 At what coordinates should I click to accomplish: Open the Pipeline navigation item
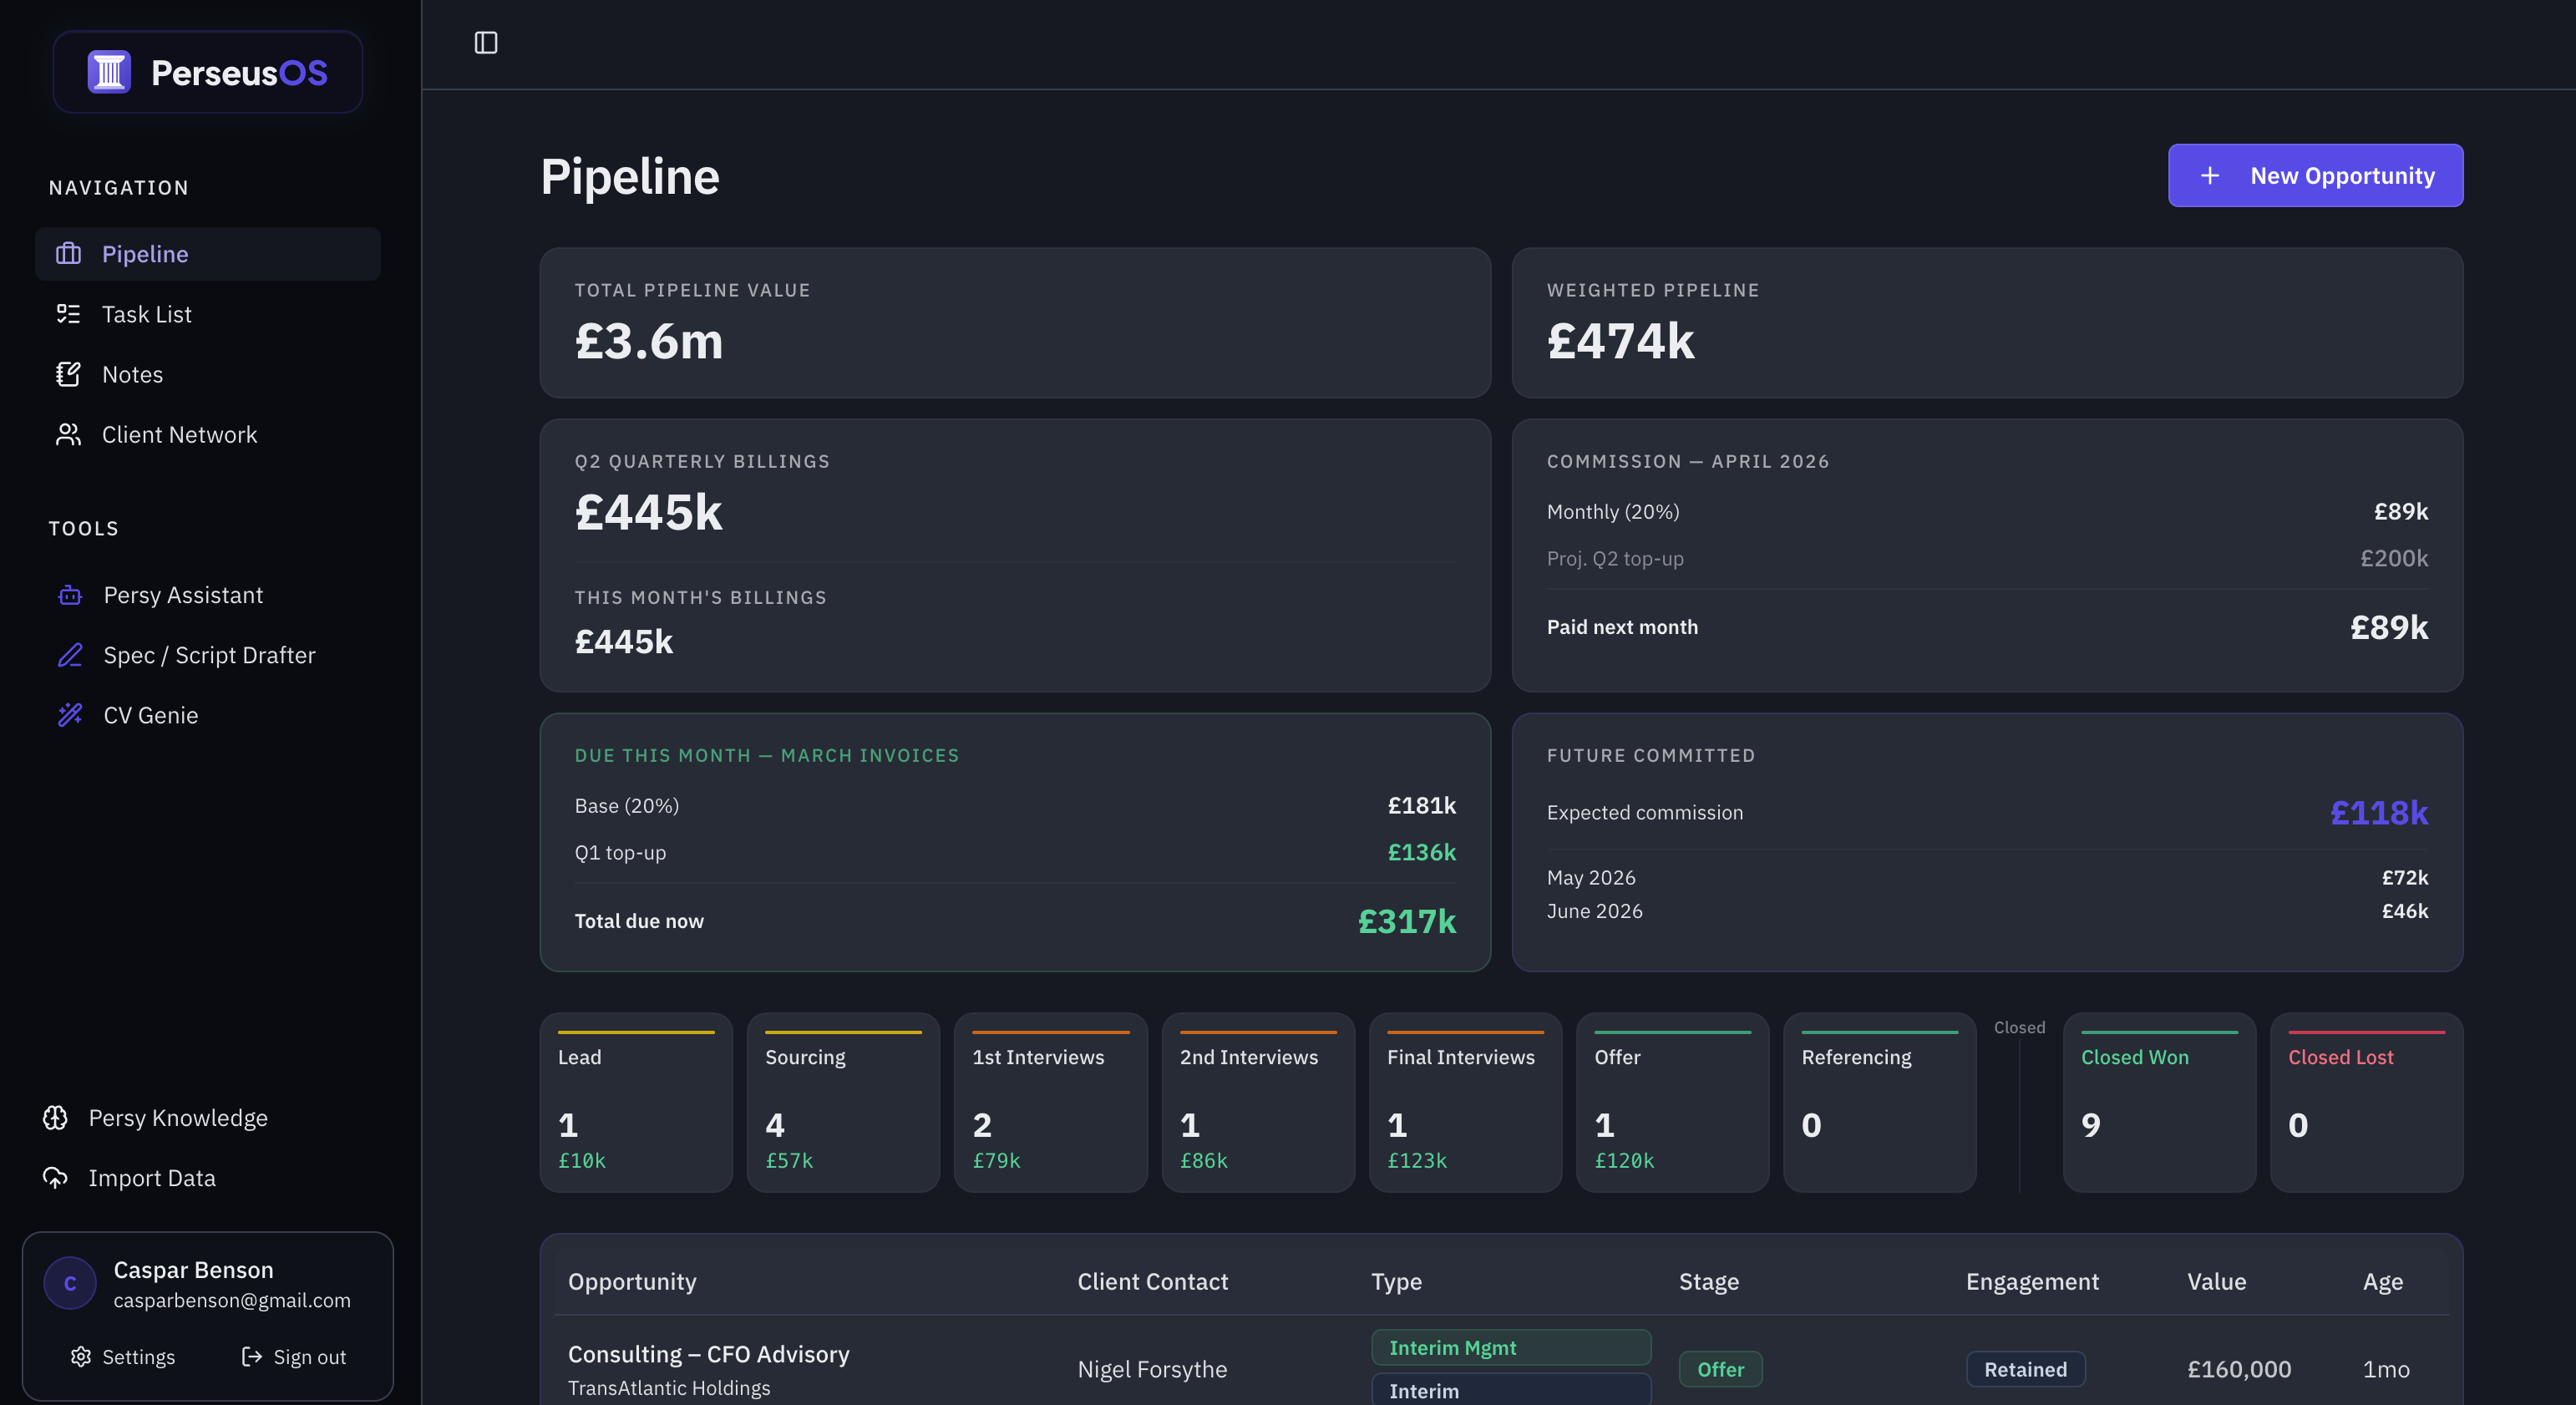pyautogui.click(x=208, y=253)
